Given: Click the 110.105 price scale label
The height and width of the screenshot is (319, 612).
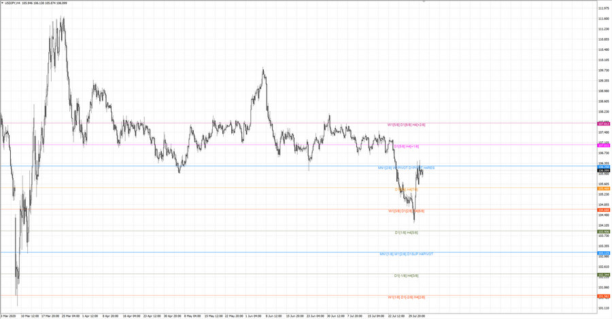Looking at the screenshot, I should (604, 60).
